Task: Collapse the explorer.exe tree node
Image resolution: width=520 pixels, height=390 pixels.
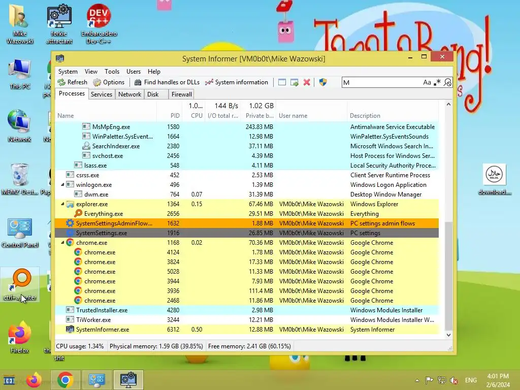Action: [x=62, y=204]
